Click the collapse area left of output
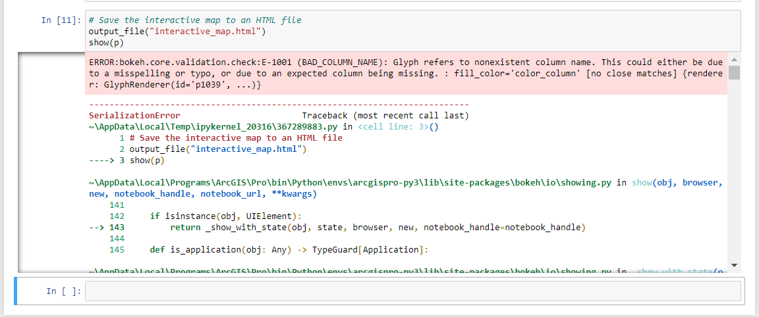 [51, 162]
